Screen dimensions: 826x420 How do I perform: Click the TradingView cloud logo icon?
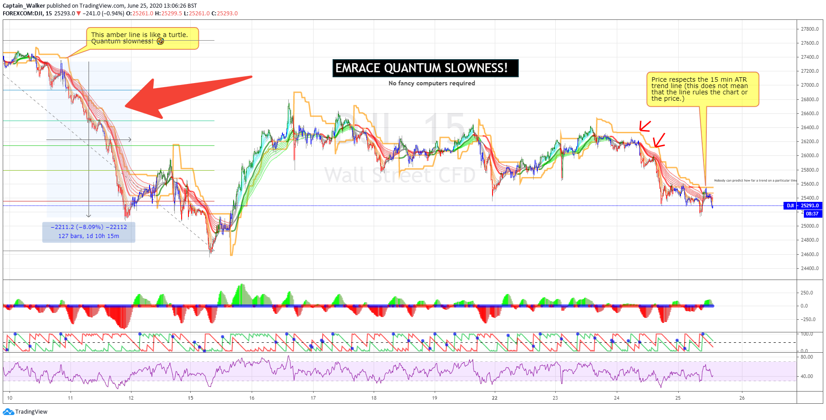click(8, 411)
